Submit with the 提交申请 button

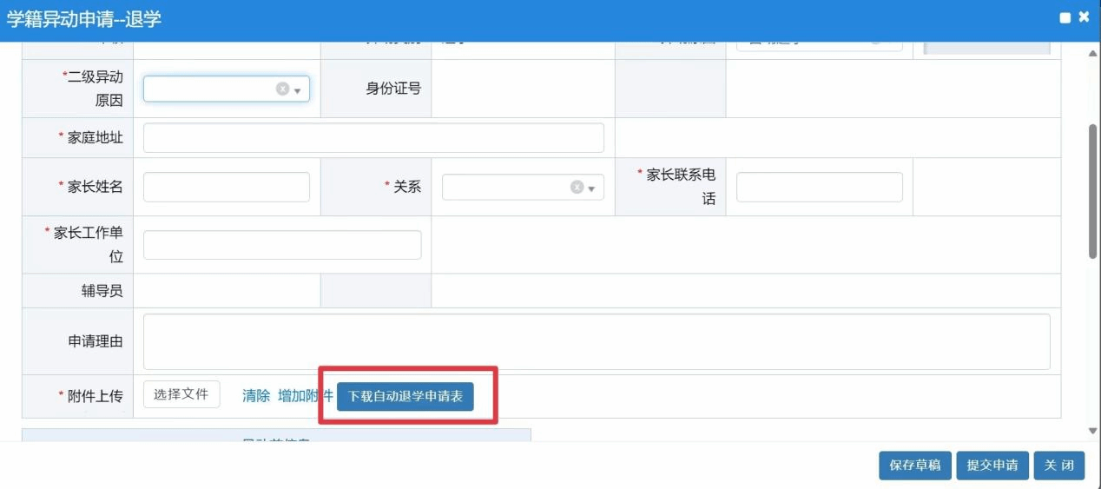point(992,466)
